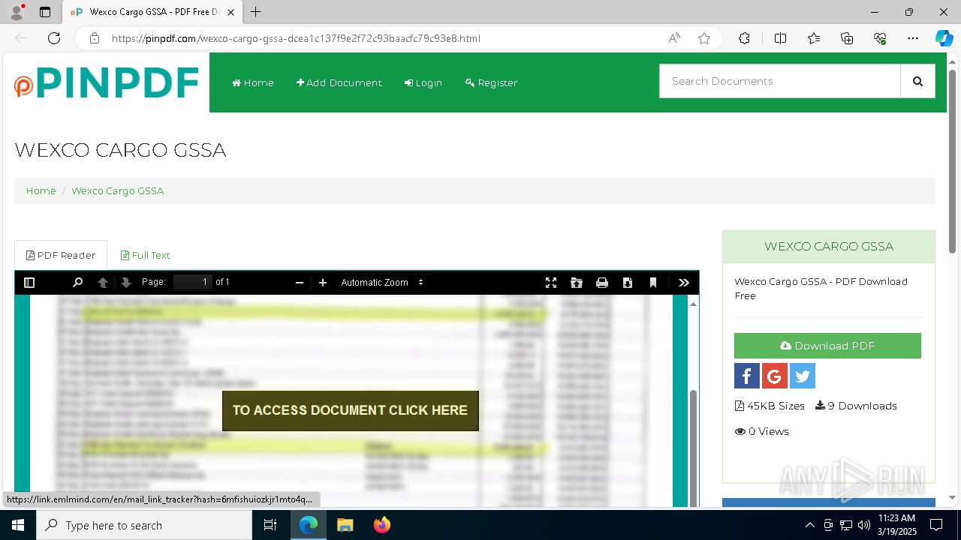Viewport: 961px width, 540px height.
Task: Click taskbar search box
Action: coord(144,525)
